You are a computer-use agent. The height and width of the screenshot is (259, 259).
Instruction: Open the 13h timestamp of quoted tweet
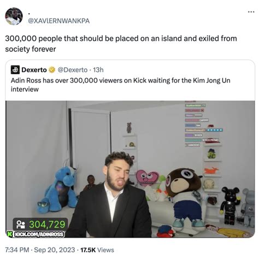pos(98,70)
